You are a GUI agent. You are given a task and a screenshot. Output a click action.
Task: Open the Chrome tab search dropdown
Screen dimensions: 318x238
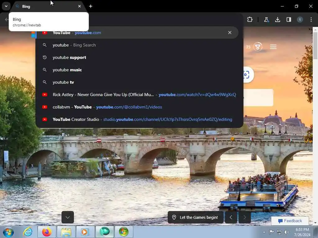(6, 6)
